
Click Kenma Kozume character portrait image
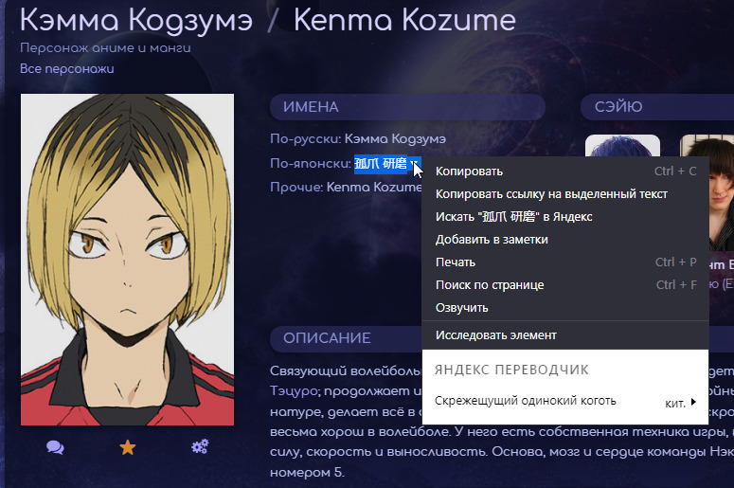tap(127, 260)
